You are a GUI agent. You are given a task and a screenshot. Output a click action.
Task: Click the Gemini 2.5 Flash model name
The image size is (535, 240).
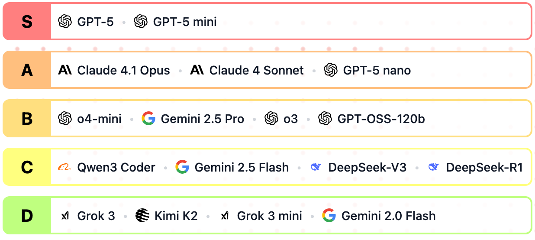coord(242,167)
